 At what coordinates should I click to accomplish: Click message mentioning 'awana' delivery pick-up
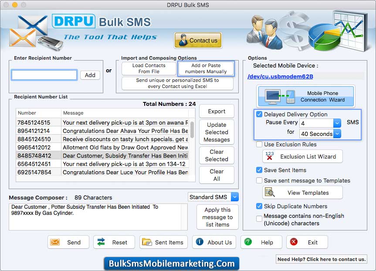(x=125, y=122)
